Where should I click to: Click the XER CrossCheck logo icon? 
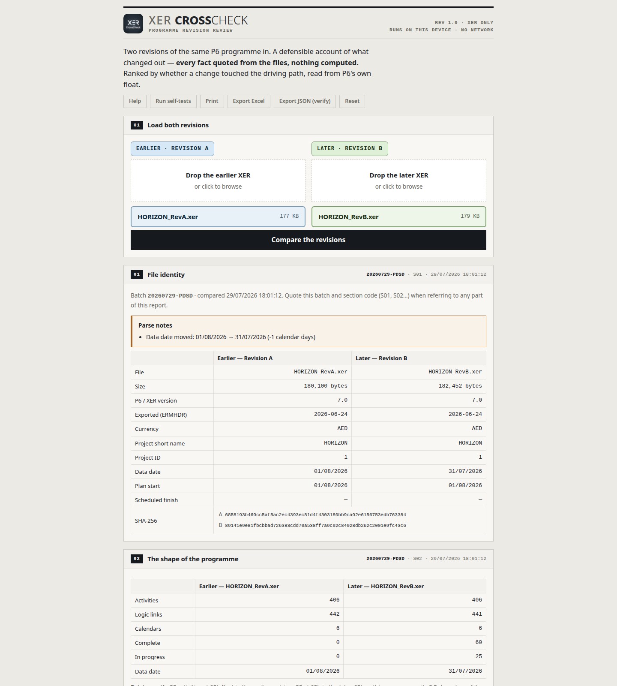[133, 24]
